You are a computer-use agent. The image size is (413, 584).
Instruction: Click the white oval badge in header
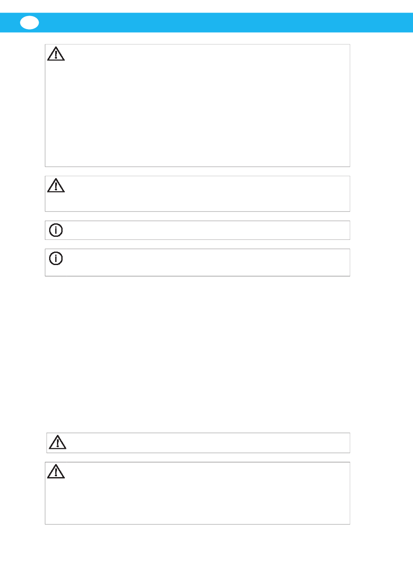(30, 23)
